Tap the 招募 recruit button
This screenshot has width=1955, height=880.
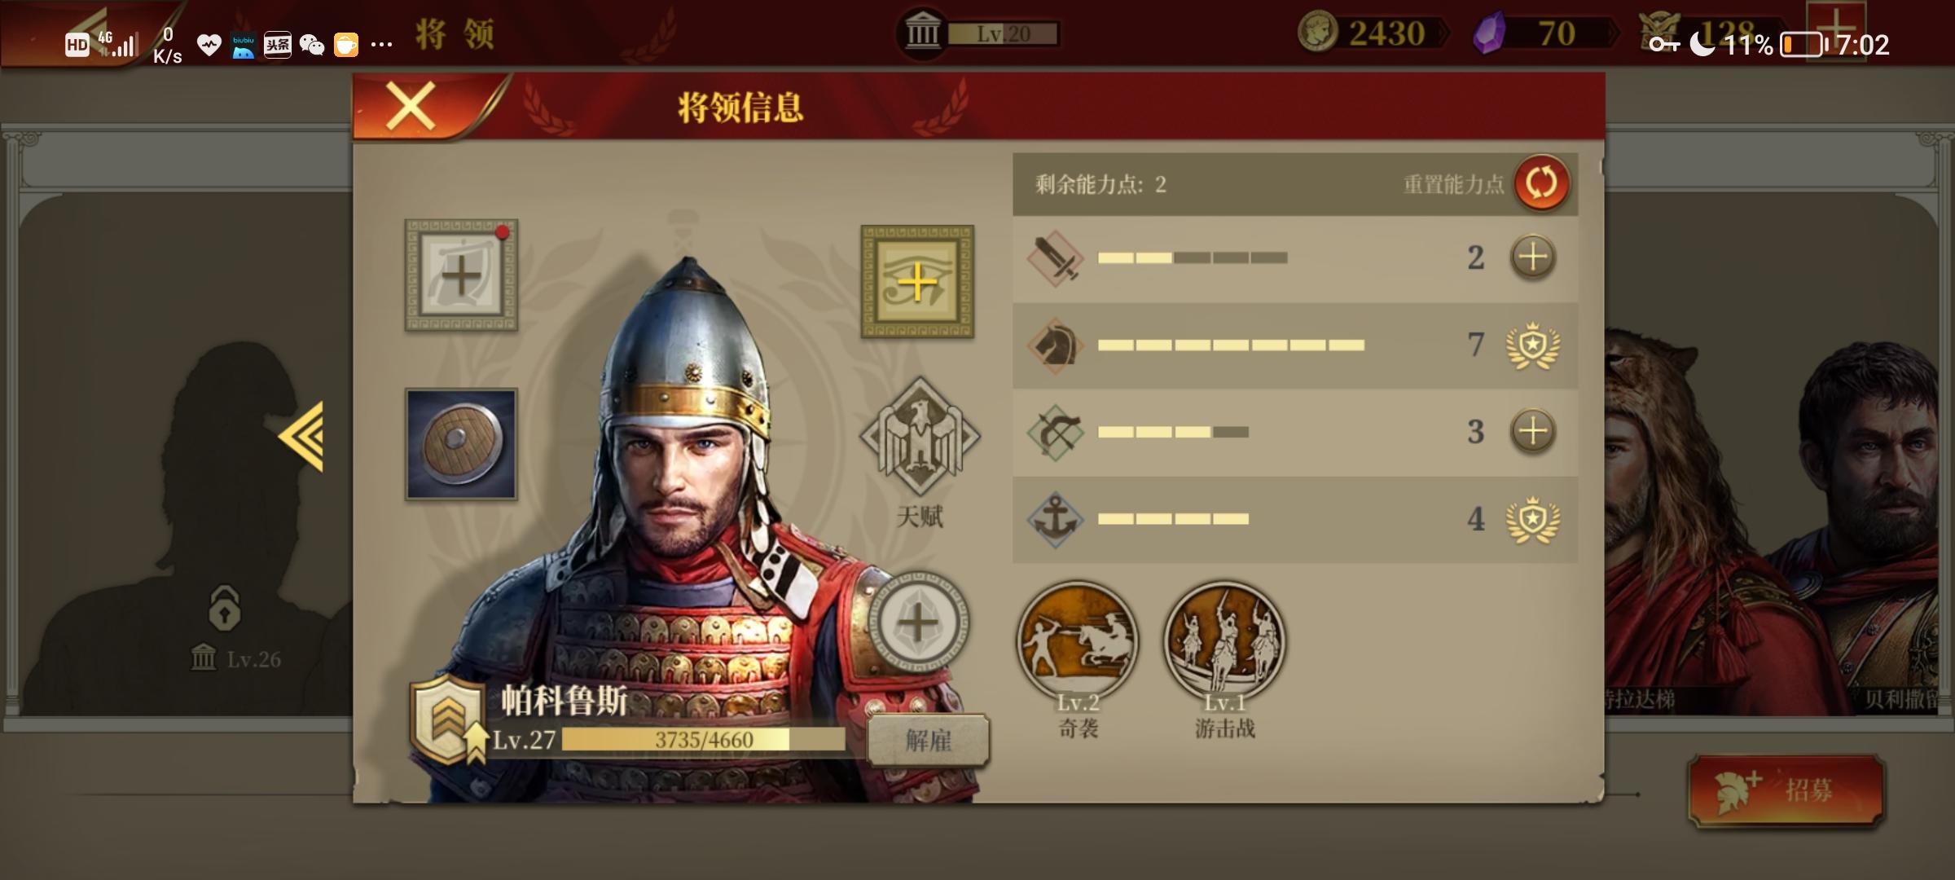click(1786, 790)
